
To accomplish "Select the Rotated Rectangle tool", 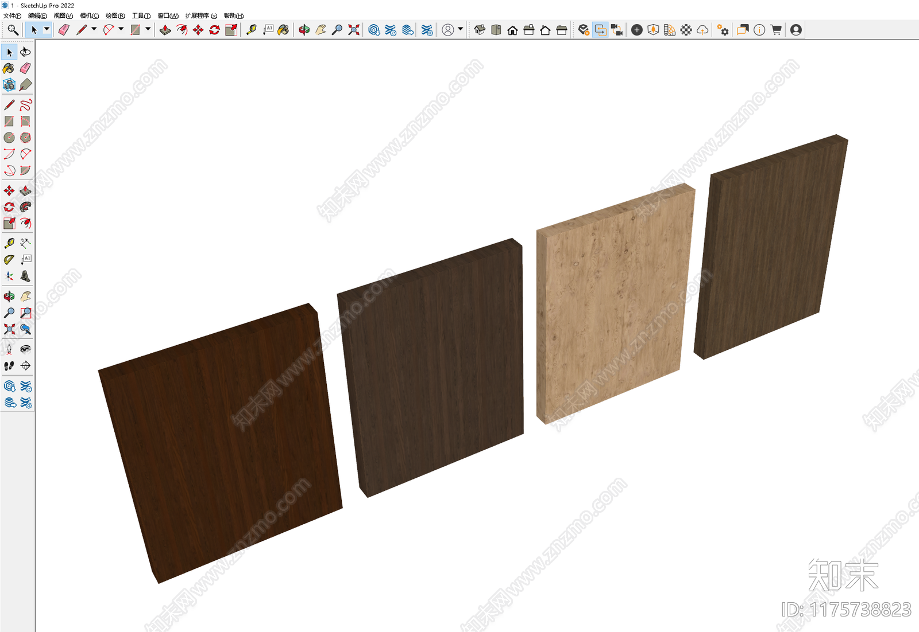I will [x=25, y=121].
